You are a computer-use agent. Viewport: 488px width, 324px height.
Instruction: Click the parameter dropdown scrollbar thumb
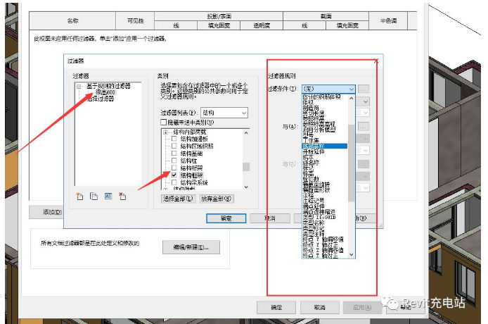[x=352, y=163]
